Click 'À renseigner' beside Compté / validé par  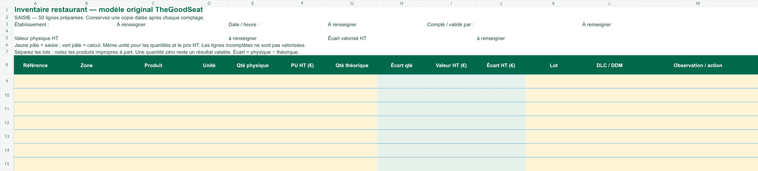tap(596, 25)
